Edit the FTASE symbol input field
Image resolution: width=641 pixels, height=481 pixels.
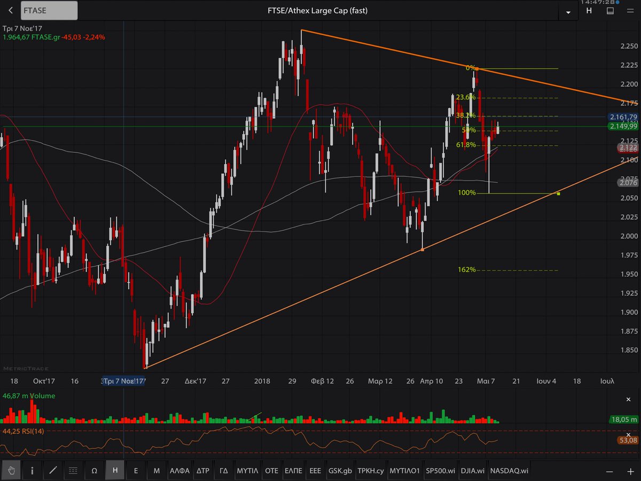49,10
